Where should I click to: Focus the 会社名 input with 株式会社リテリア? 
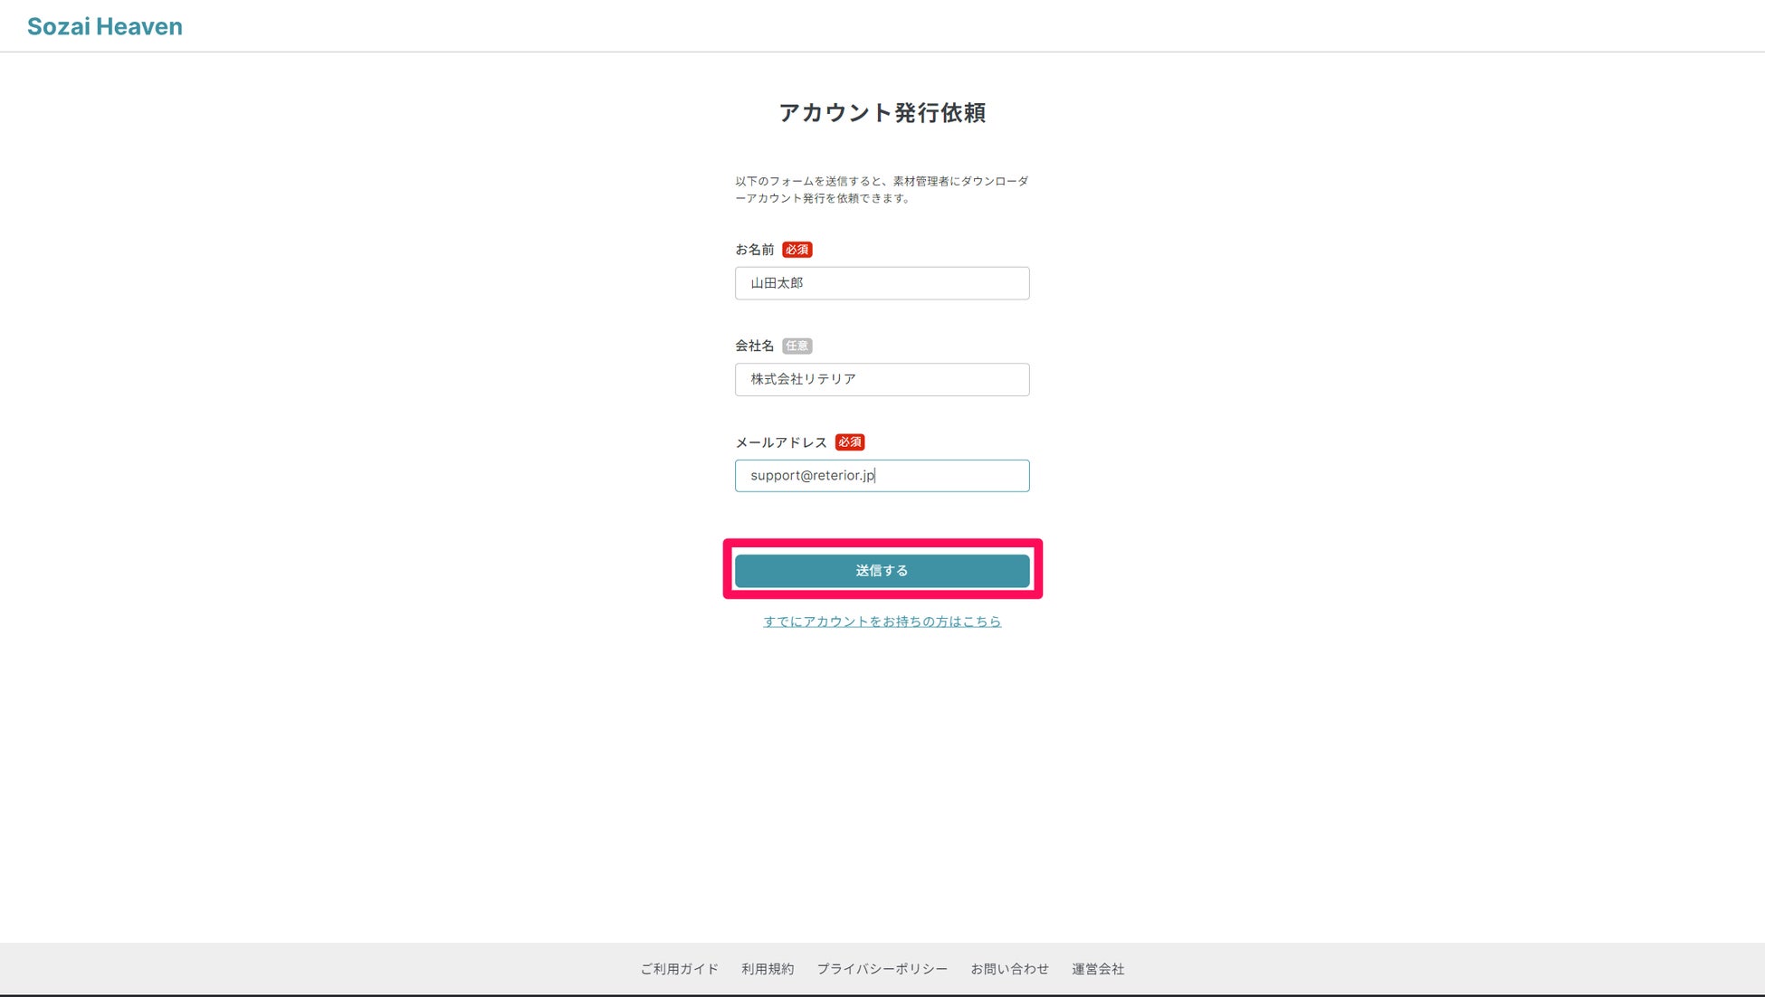coord(882,379)
